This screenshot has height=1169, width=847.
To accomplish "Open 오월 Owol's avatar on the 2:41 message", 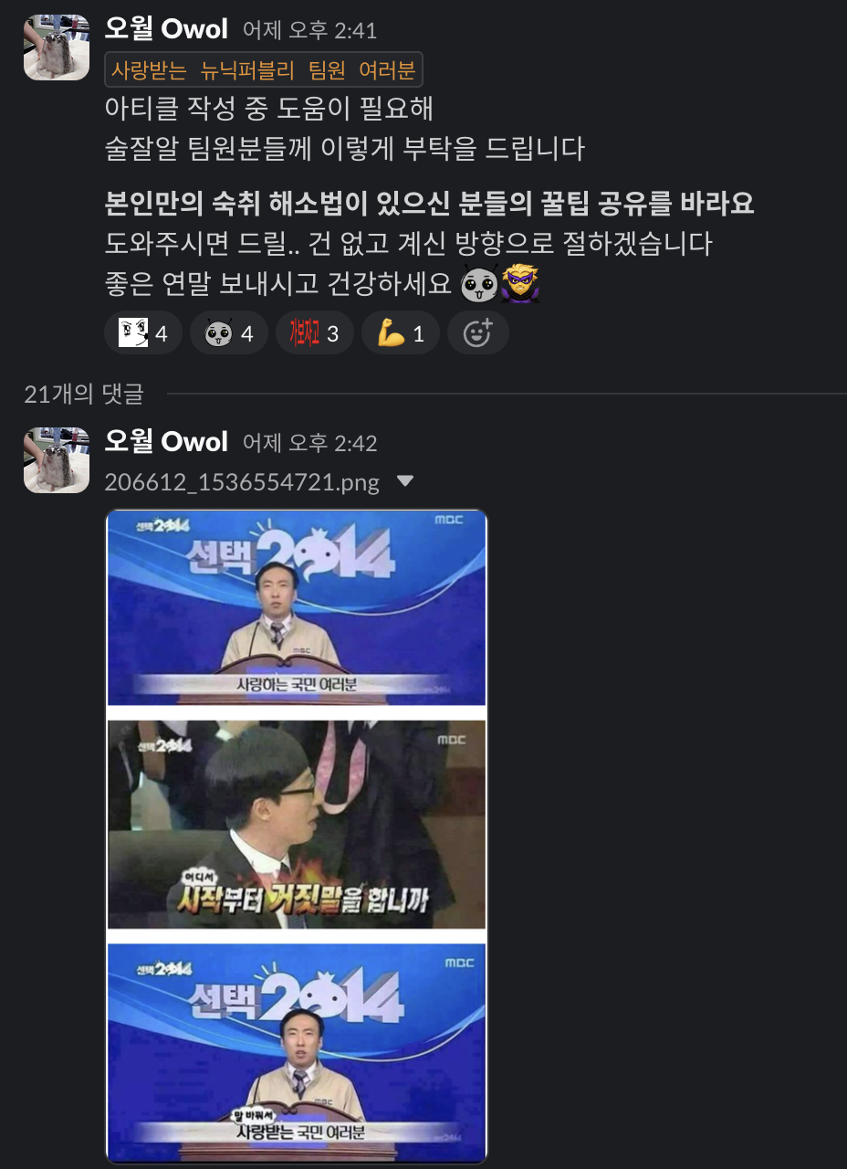I will (57, 47).
